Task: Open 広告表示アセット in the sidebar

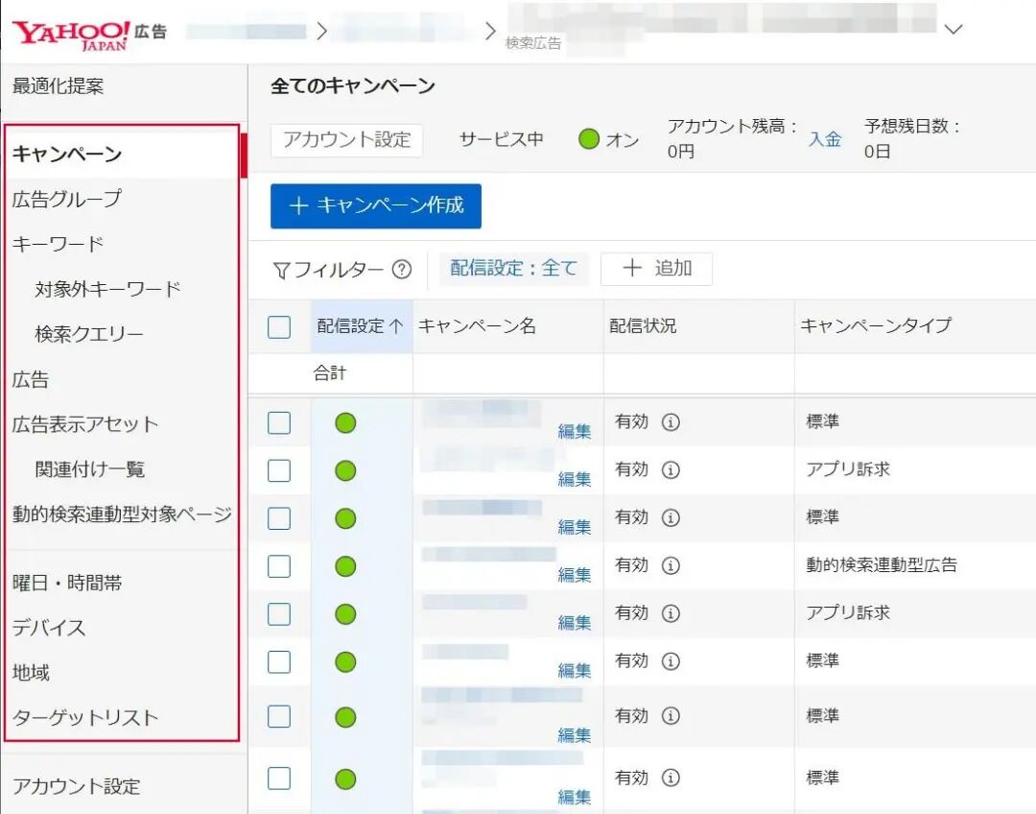Action: [x=85, y=424]
